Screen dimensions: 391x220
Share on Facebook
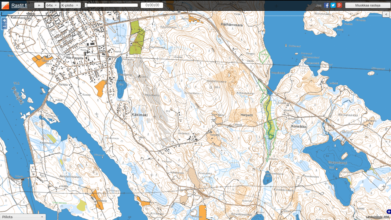click(x=327, y=5)
